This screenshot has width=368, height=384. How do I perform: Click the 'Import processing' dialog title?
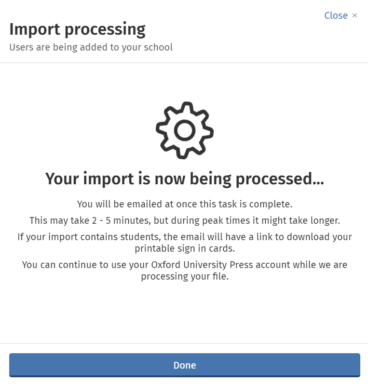(x=77, y=30)
